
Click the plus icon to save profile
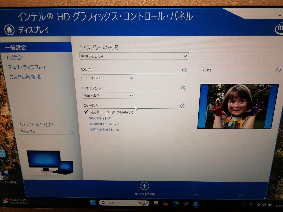pos(144,186)
